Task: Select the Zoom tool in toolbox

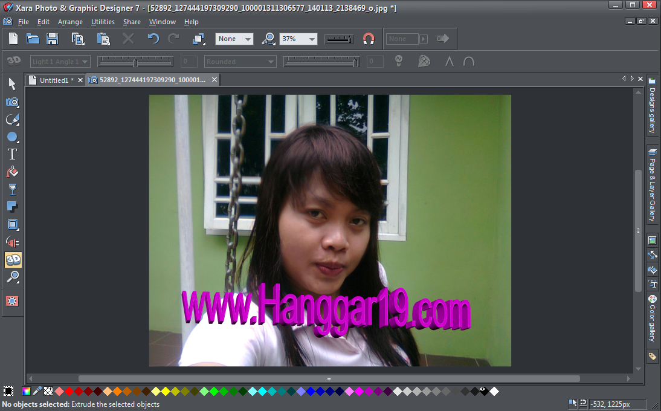Action: [13, 277]
